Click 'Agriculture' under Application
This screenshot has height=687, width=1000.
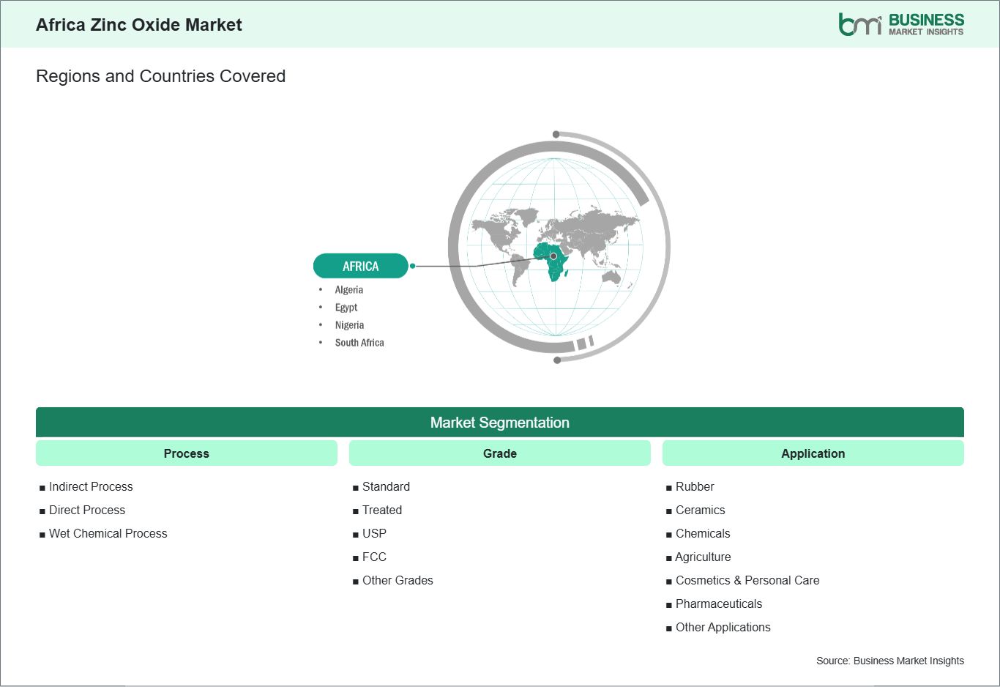703,557
